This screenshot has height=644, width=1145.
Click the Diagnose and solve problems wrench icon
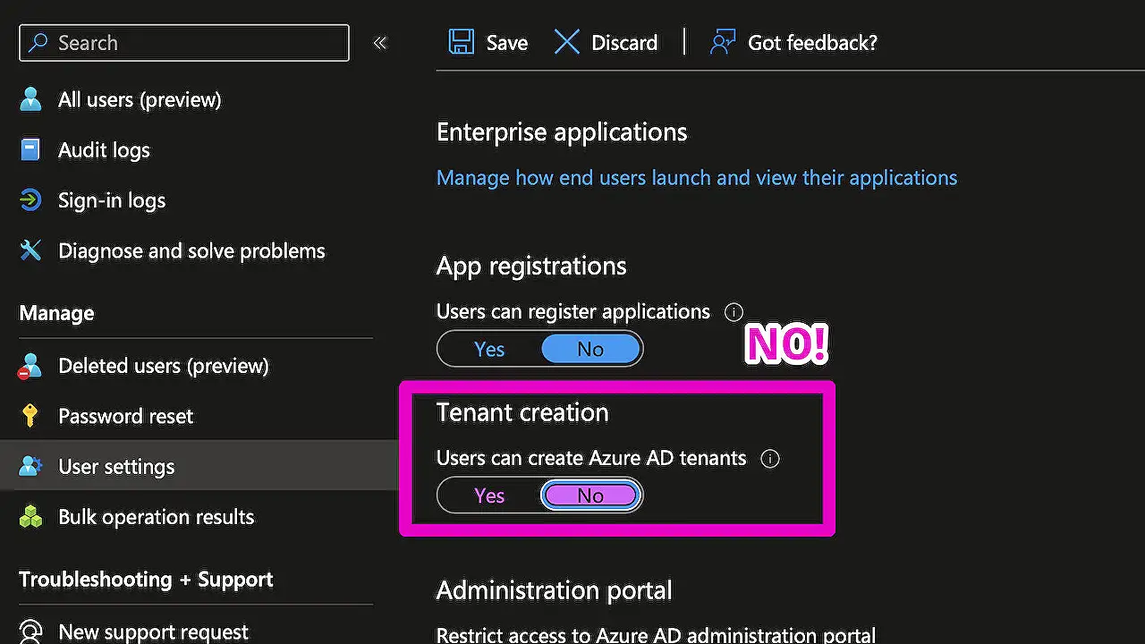(30, 250)
